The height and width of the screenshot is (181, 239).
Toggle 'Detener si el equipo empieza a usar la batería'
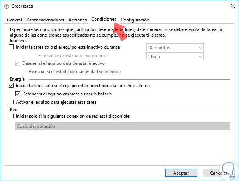[x=17, y=94]
